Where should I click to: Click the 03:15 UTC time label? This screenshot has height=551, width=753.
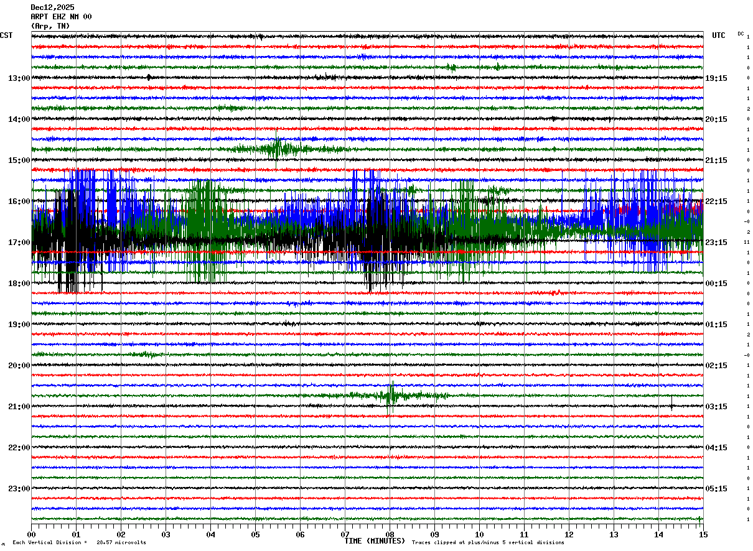coord(716,407)
